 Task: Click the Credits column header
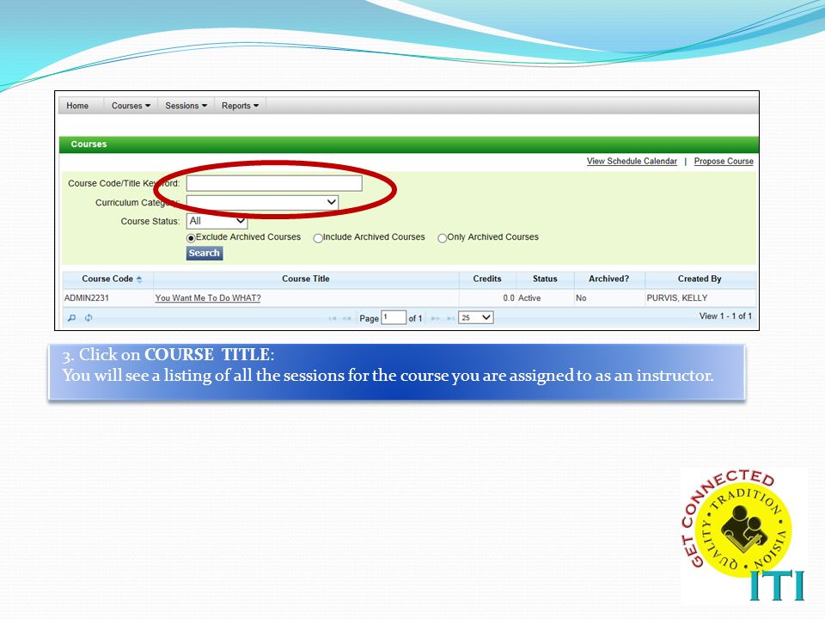487,279
